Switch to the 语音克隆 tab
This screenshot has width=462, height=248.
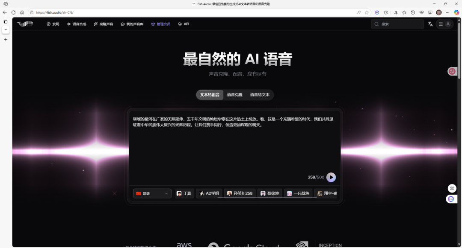(x=234, y=95)
